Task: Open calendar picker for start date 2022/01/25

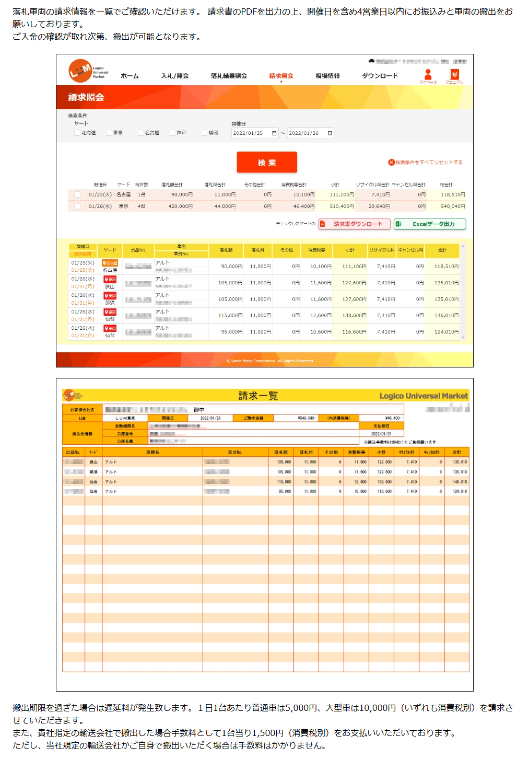Action: [274, 133]
